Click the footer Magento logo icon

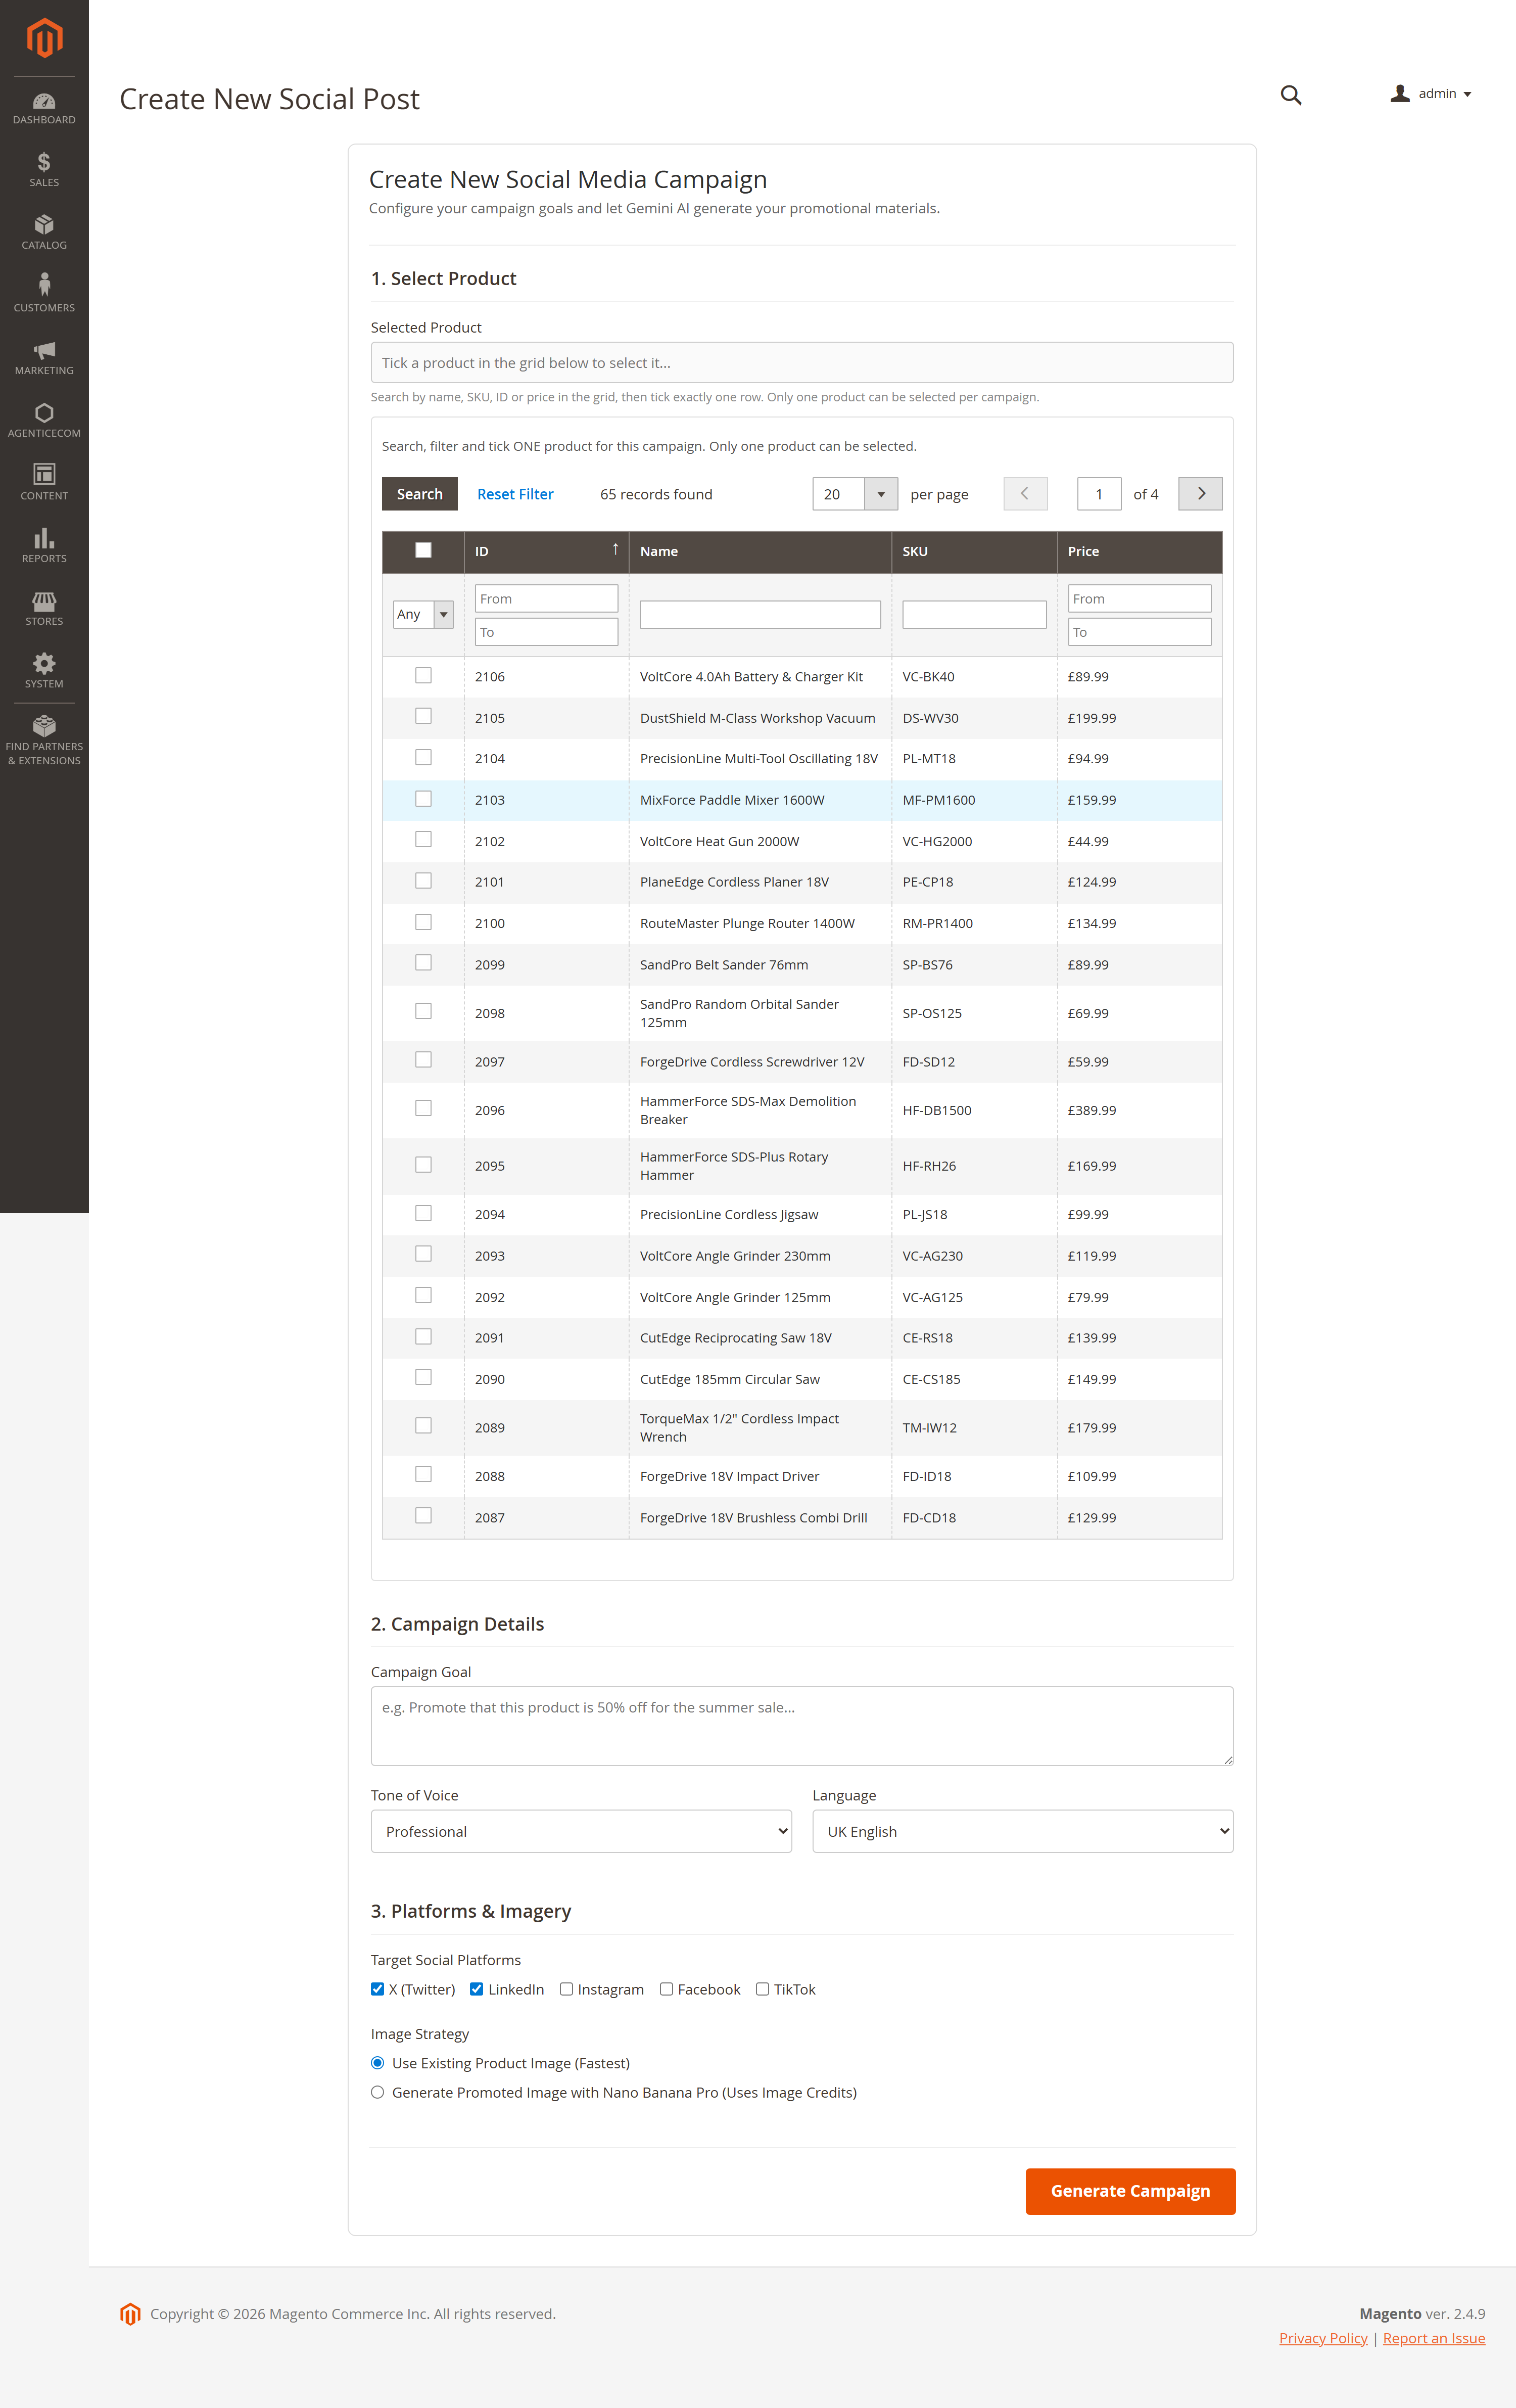(x=130, y=2314)
